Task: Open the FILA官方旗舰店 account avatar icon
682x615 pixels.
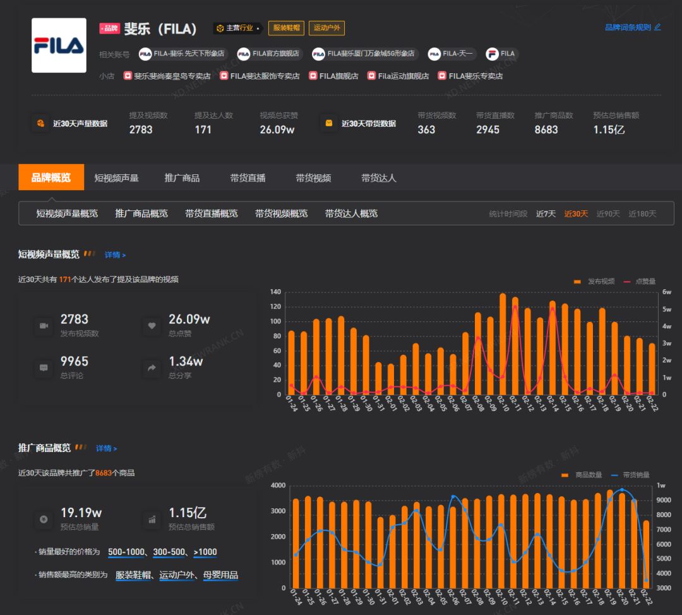Action: point(244,54)
